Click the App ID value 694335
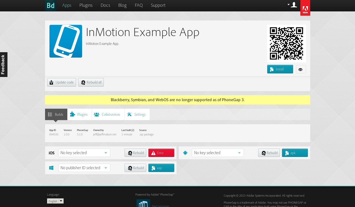 [x=54, y=134]
